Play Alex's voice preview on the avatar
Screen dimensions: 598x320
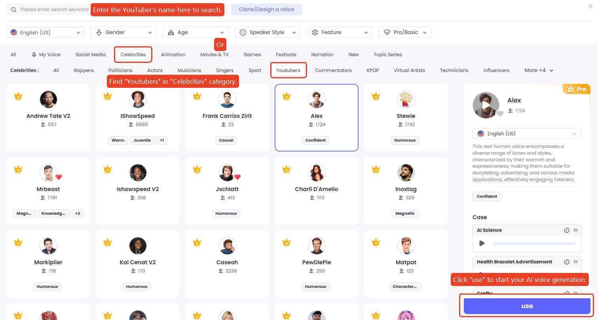pyautogui.click(x=486, y=105)
